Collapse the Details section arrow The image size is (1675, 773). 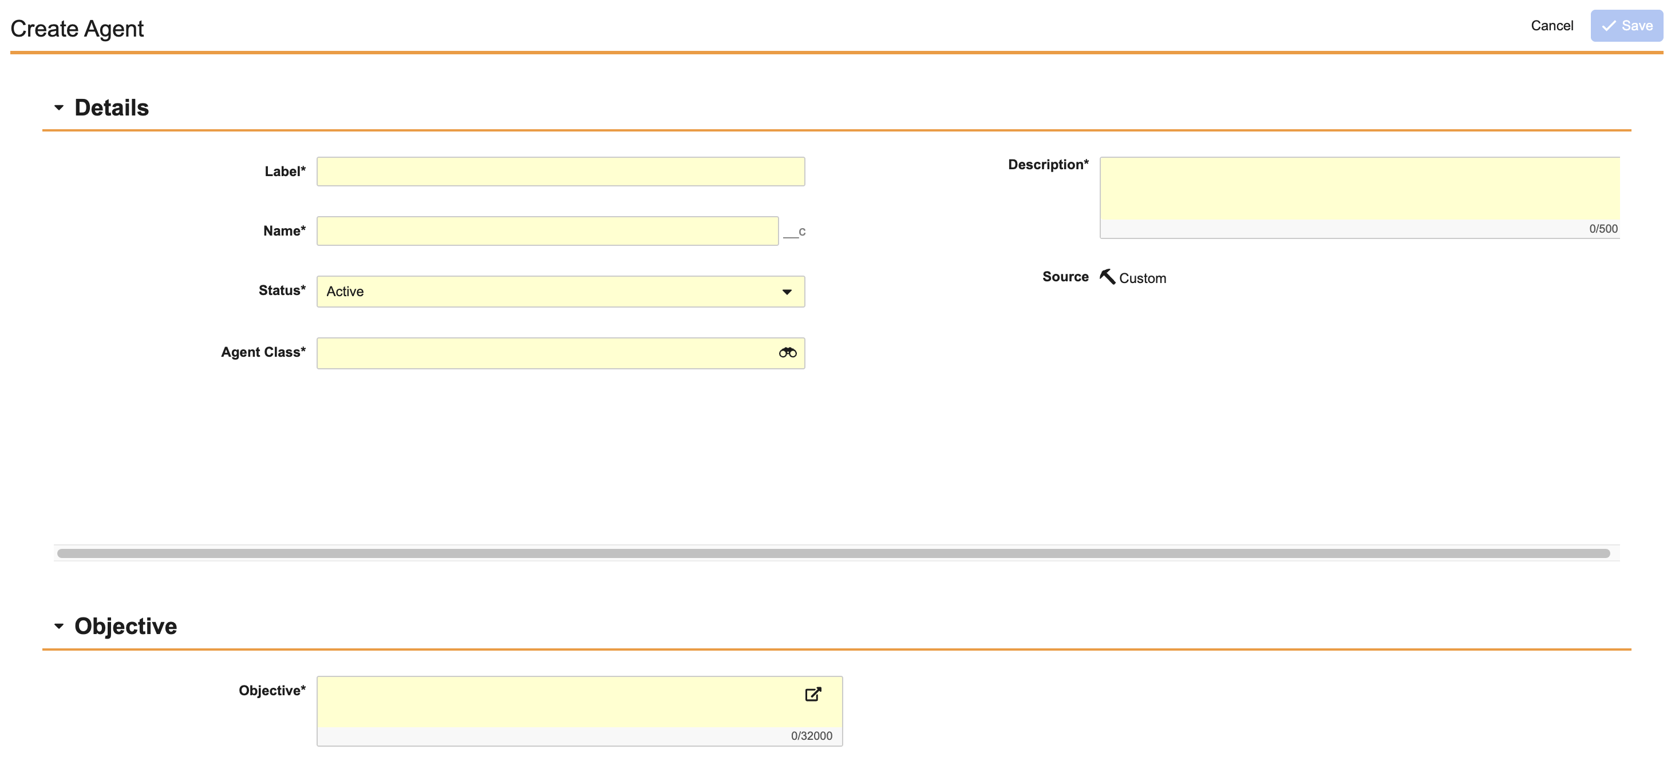[59, 108]
